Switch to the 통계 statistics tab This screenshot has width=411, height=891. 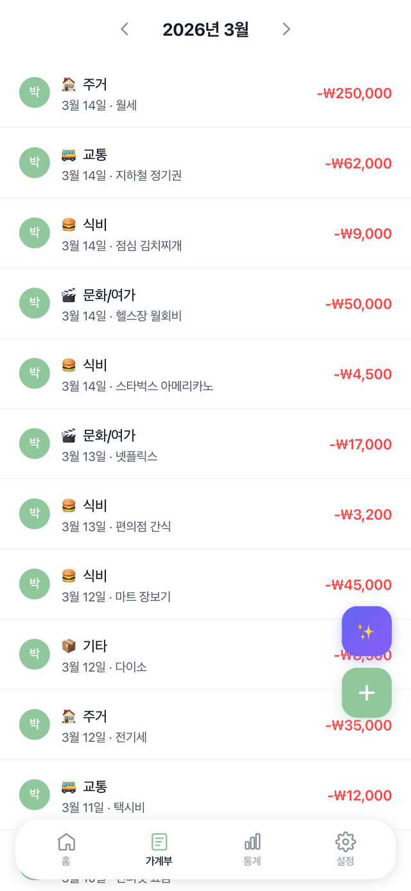[x=252, y=848]
